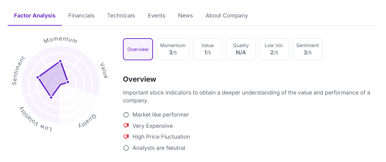
Task: Click the Value point on radar chart
Action: point(67,82)
